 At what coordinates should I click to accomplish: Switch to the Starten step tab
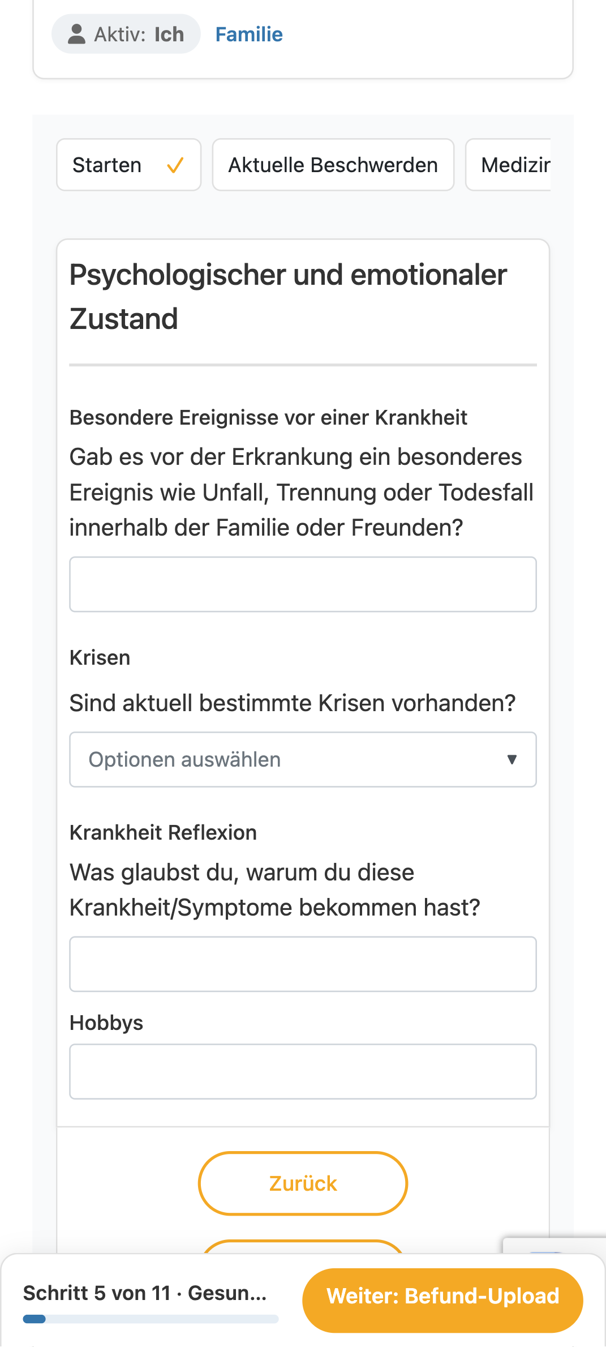point(129,165)
